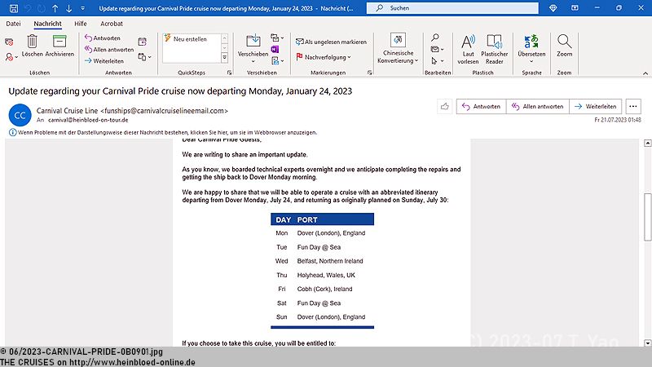Screen dimensions: 652x367
Task: Click the Suchen search box
Action: 452,8
